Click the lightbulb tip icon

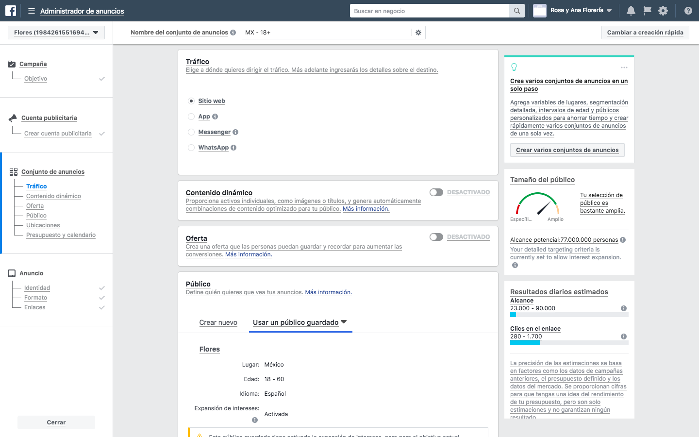(x=514, y=67)
